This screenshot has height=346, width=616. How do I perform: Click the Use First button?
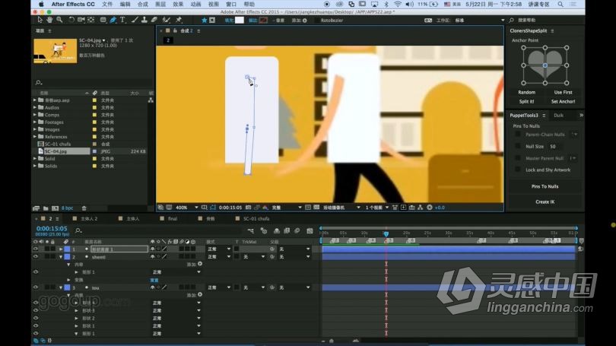(x=563, y=92)
